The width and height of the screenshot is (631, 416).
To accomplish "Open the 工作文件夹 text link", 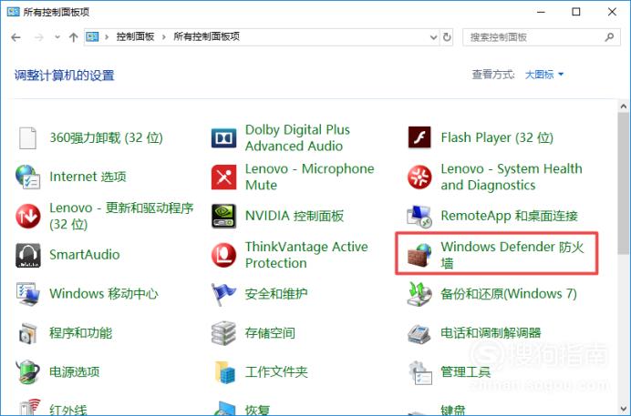I will point(276,371).
